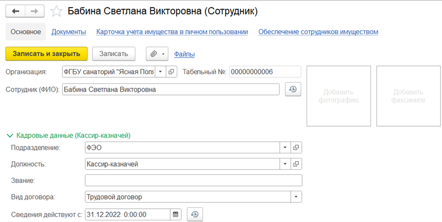Expand the Организация dropdown list
Screen dimensions: 442x222
coord(160,72)
